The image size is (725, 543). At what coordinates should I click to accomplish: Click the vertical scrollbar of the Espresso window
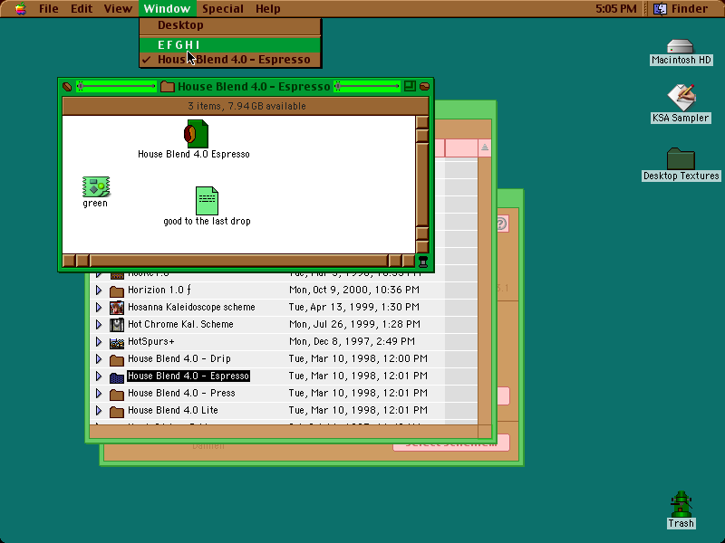(422, 184)
